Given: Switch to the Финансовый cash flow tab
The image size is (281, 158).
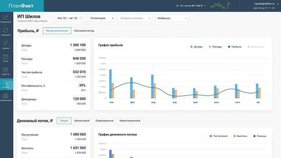Looking at the screenshot, I should click(82, 121).
